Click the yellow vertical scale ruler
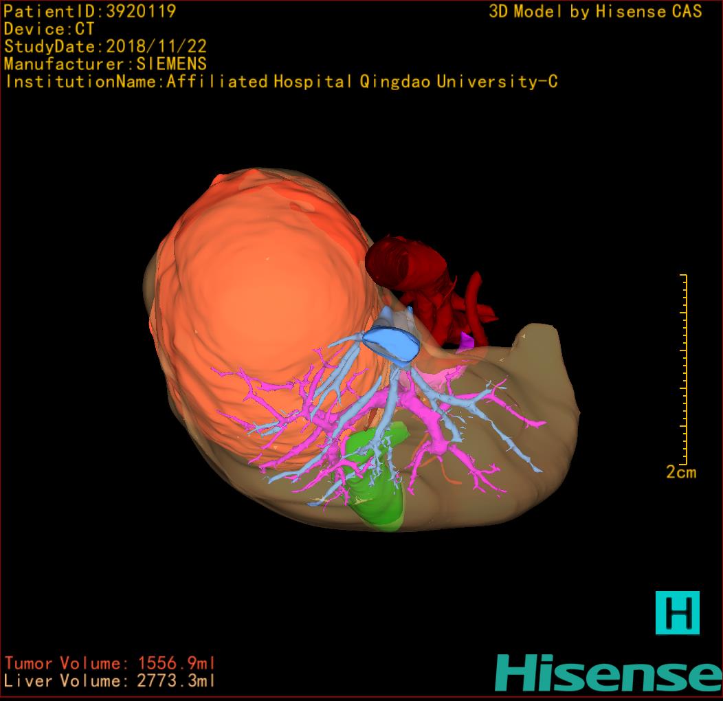Viewport: 723px width, 701px height. coord(684,369)
